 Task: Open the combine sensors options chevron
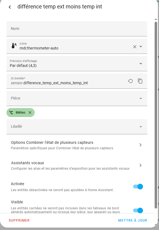[140, 145]
